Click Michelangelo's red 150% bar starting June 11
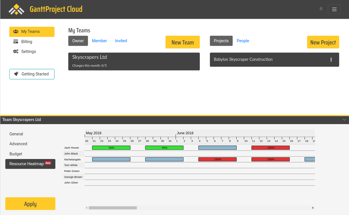Viewport: 349px width, 215px height. (270, 159)
